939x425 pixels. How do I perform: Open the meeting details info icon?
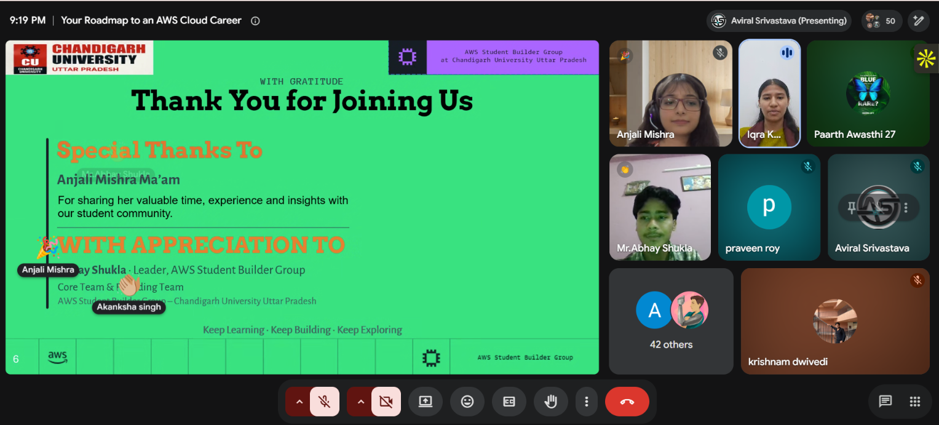[x=255, y=21]
